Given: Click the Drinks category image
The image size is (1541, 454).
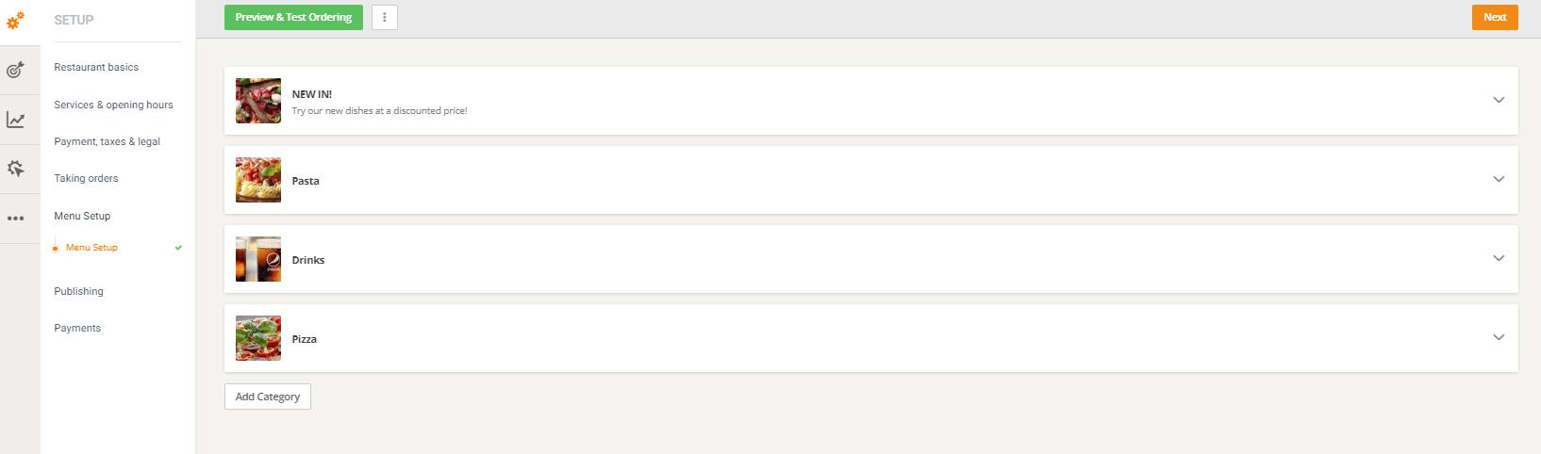Looking at the screenshot, I should [x=258, y=259].
